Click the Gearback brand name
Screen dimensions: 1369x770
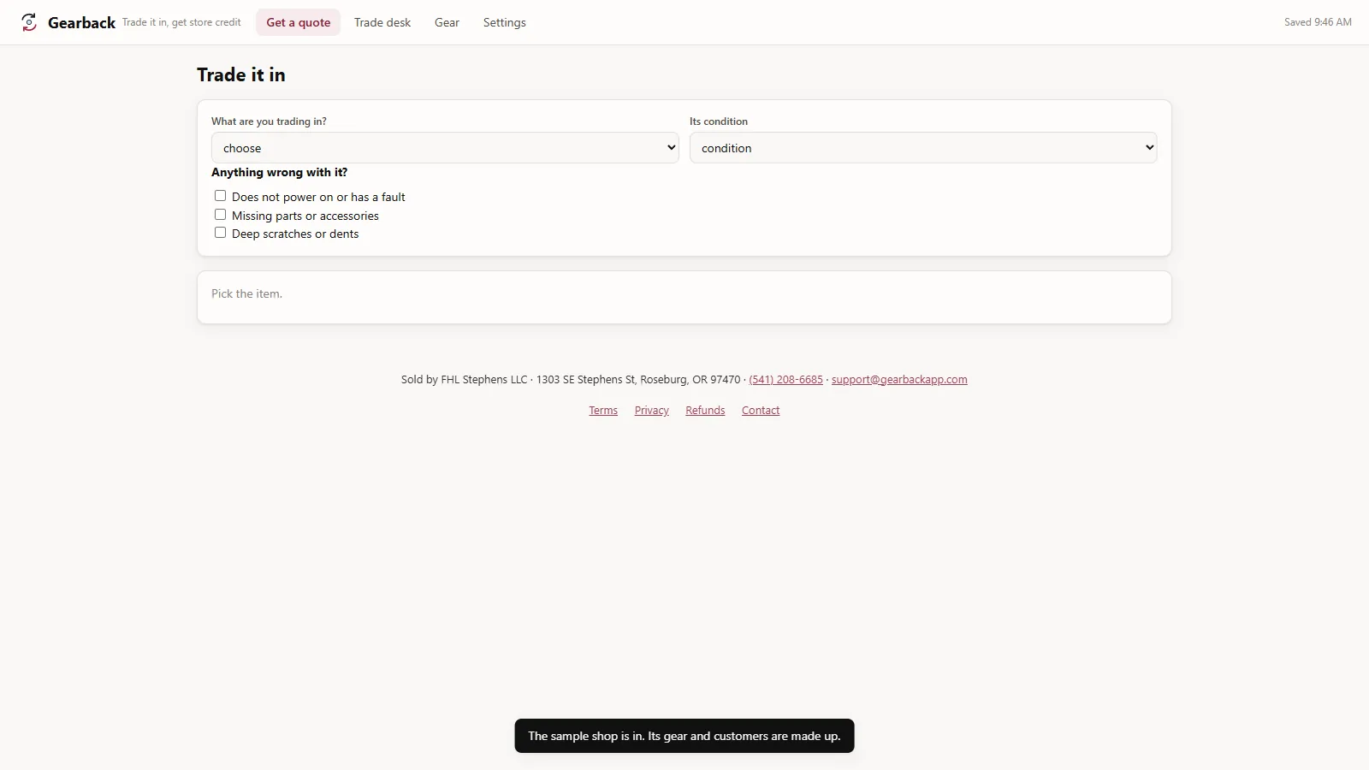81,23
